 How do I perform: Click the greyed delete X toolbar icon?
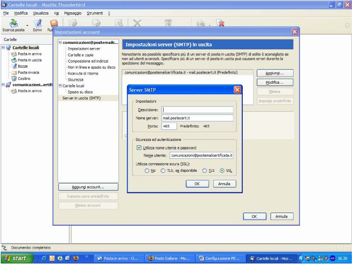tap(137, 23)
